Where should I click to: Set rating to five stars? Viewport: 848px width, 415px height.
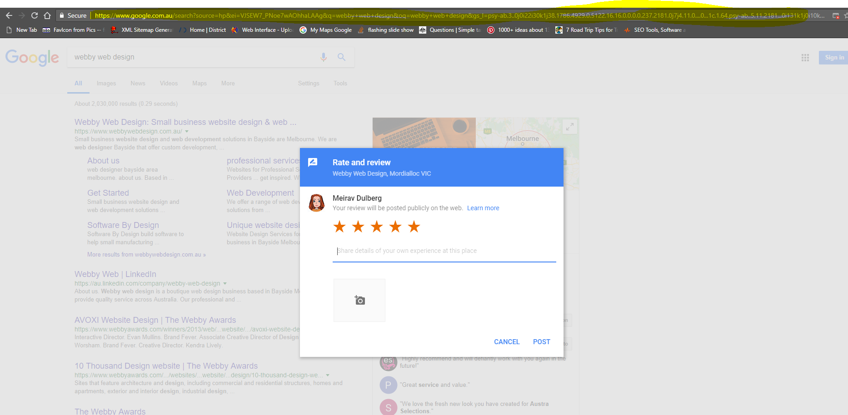pos(414,227)
